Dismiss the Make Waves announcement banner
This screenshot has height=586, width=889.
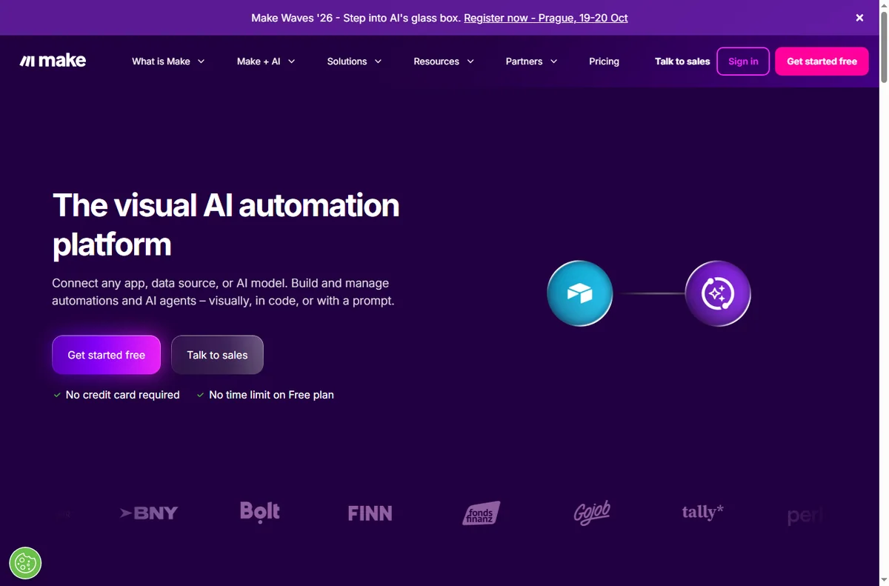(859, 18)
